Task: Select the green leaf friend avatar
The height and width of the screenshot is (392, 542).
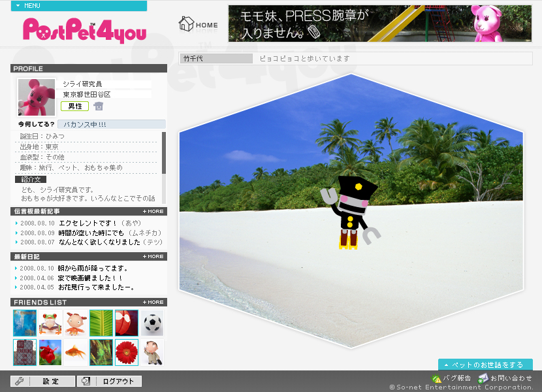Action: pos(101,323)
